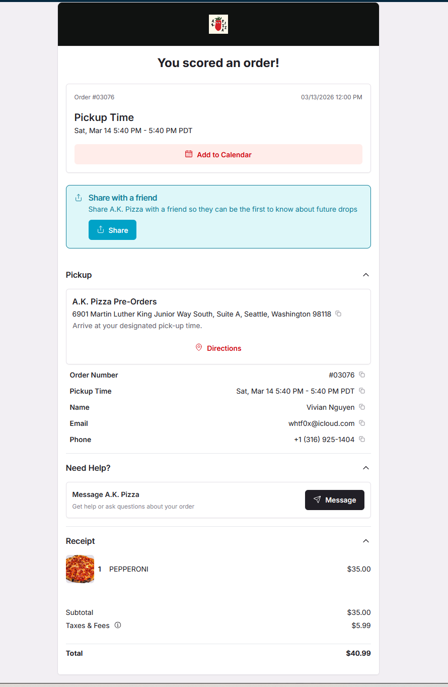Copy the phone number
Screen dimensions: 448x687
point(362,440)
